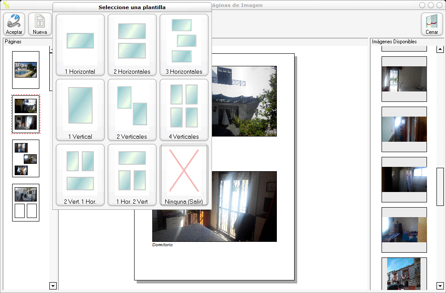Pick the 4 Verticales template

(x=184, y=110)
